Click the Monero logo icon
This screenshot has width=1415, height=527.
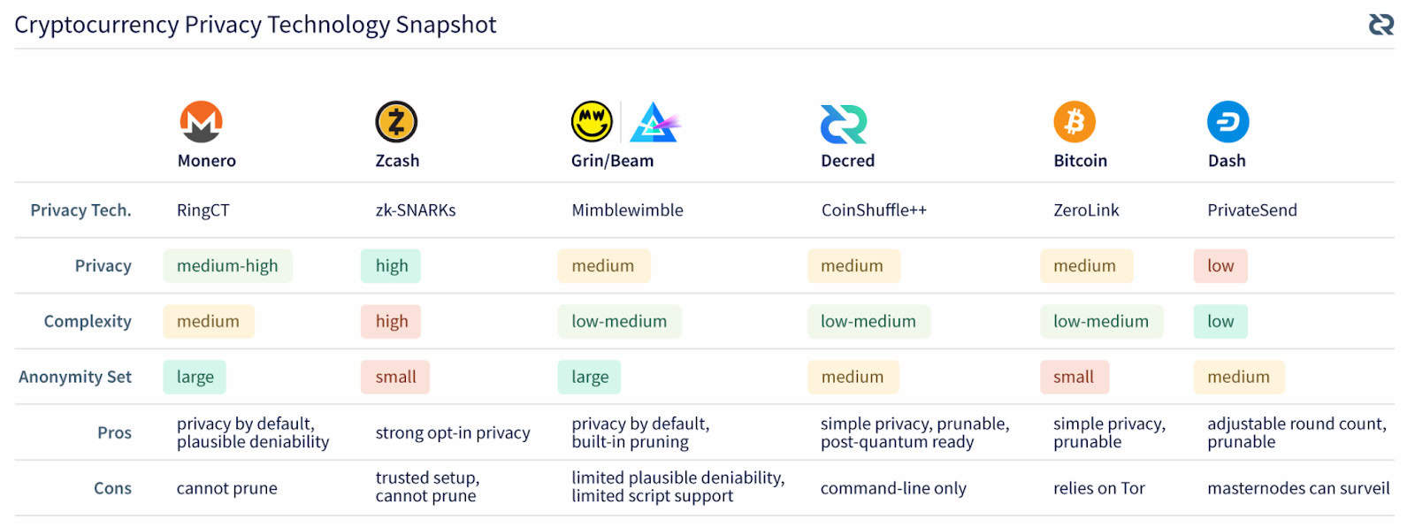coord(201,122)
